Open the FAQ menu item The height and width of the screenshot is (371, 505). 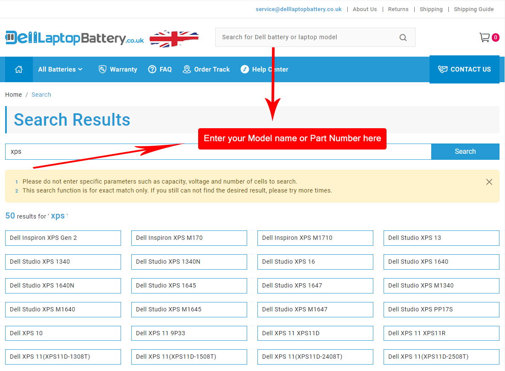pyautogui.click(x=160, y=69)
